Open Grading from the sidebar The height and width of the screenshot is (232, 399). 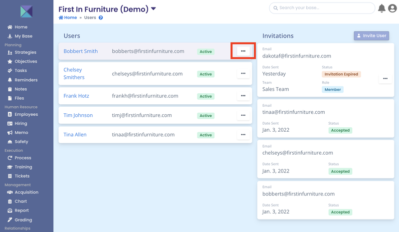(x=23, y=220)
